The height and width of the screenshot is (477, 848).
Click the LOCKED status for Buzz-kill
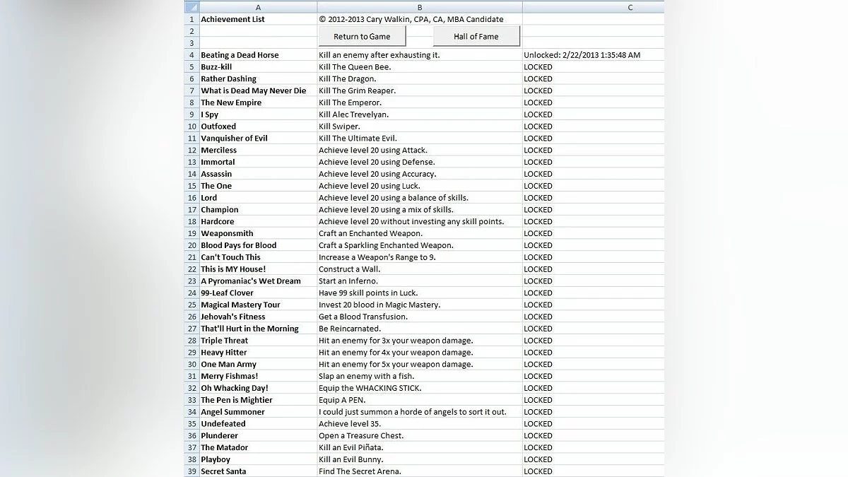pyautogui.click(x=594, y=67)
